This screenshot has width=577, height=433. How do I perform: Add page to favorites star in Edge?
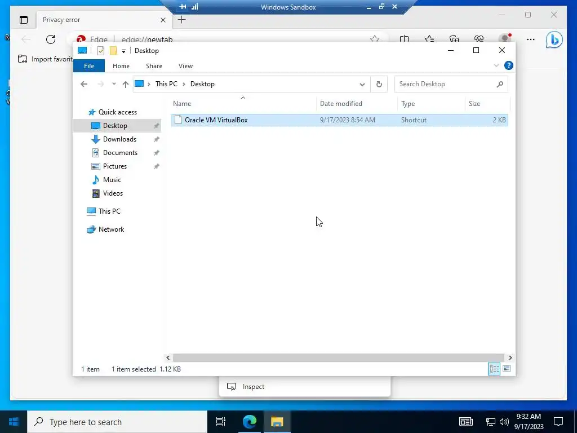375,39
